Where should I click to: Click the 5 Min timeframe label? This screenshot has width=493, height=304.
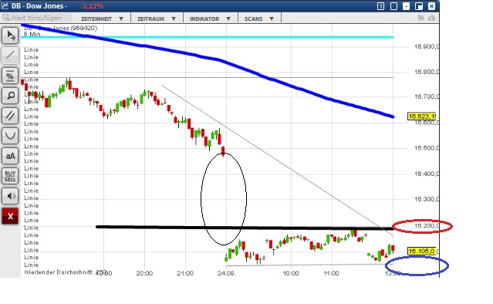[x=32, y=34]
